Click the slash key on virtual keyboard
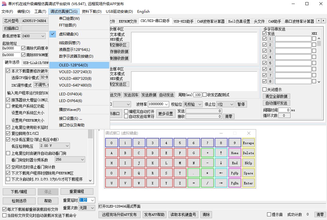Image resolution: width=327 pixels, height=220 pixels. tap(207, 183)
